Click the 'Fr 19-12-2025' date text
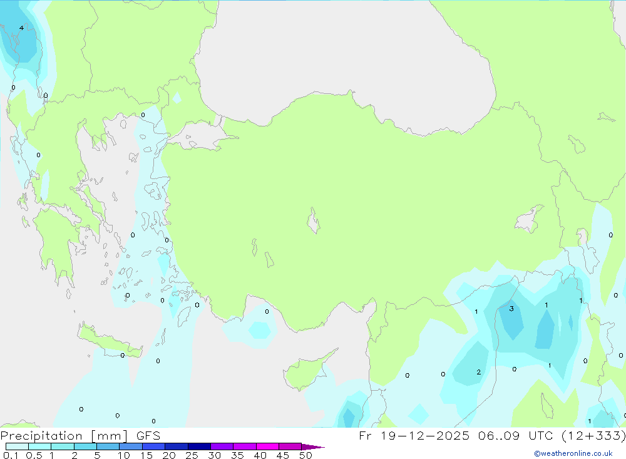The image size is (626, 459). [x=414, y=435]
